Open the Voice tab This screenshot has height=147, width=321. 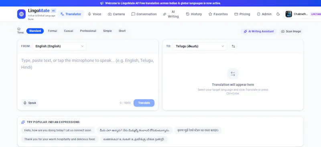click(x=94, y=14)
